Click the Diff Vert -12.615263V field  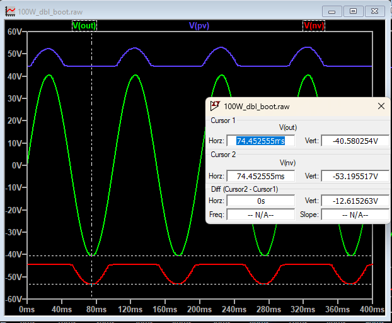point(355,201)
